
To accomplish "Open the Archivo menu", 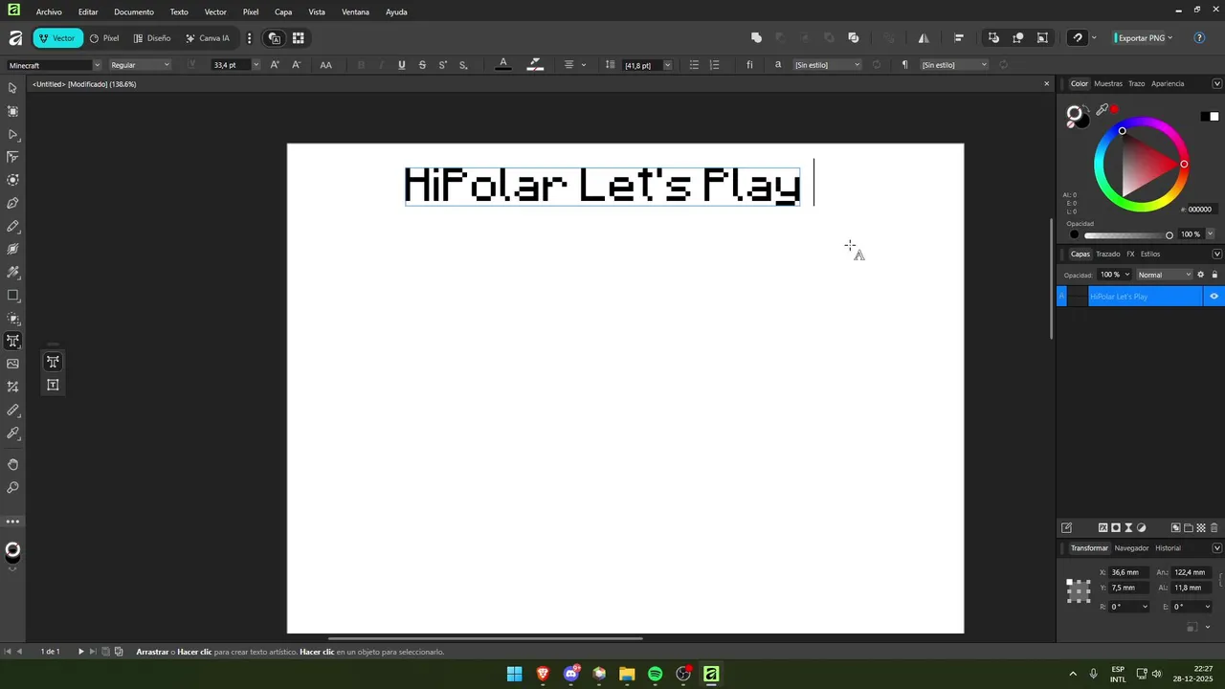I will click(x=49, y=11).
